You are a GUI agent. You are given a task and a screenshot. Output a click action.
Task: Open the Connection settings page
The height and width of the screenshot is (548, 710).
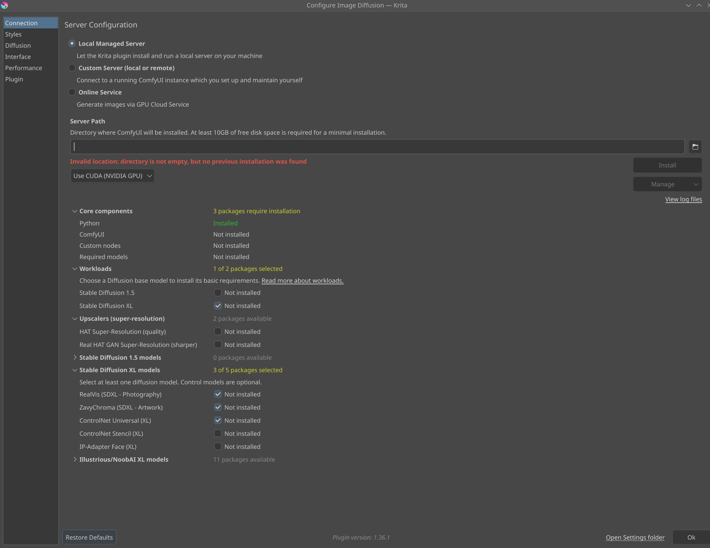coord(31,23)
